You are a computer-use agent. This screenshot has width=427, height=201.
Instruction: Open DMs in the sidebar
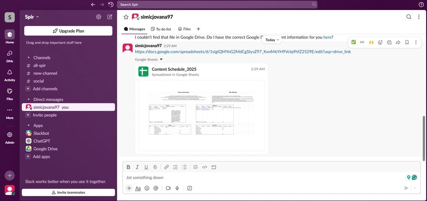[x=10, y=53]
